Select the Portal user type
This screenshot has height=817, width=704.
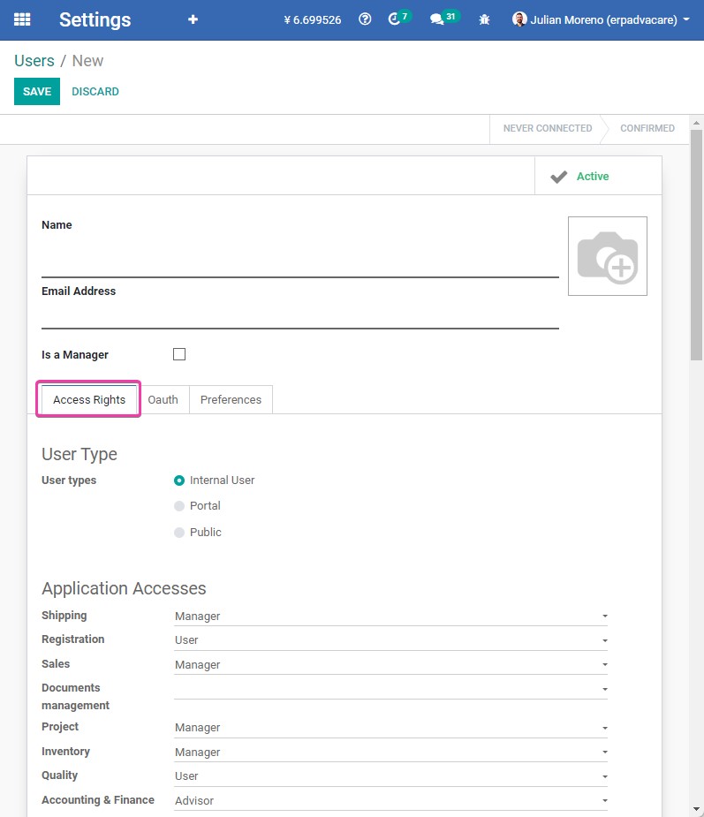pos(197,506)
